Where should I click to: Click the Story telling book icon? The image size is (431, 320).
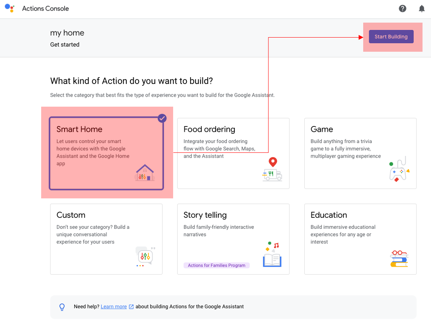click(x=272, y=255)
